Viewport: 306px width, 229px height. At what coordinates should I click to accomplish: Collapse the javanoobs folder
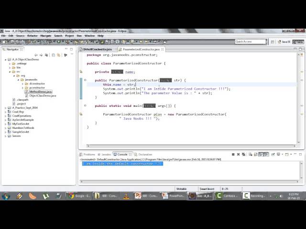pos(18,80)
